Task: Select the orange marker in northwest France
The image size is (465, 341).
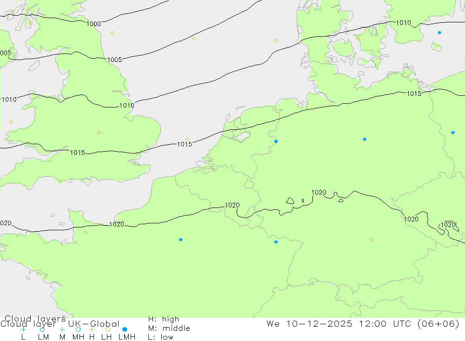Action: coord(86,233)
